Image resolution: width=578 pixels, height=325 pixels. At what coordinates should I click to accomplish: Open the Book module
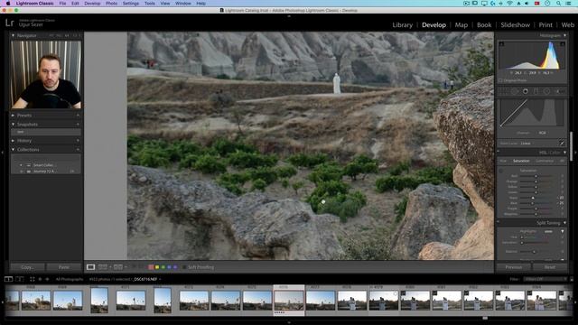[x=484, y=24]
